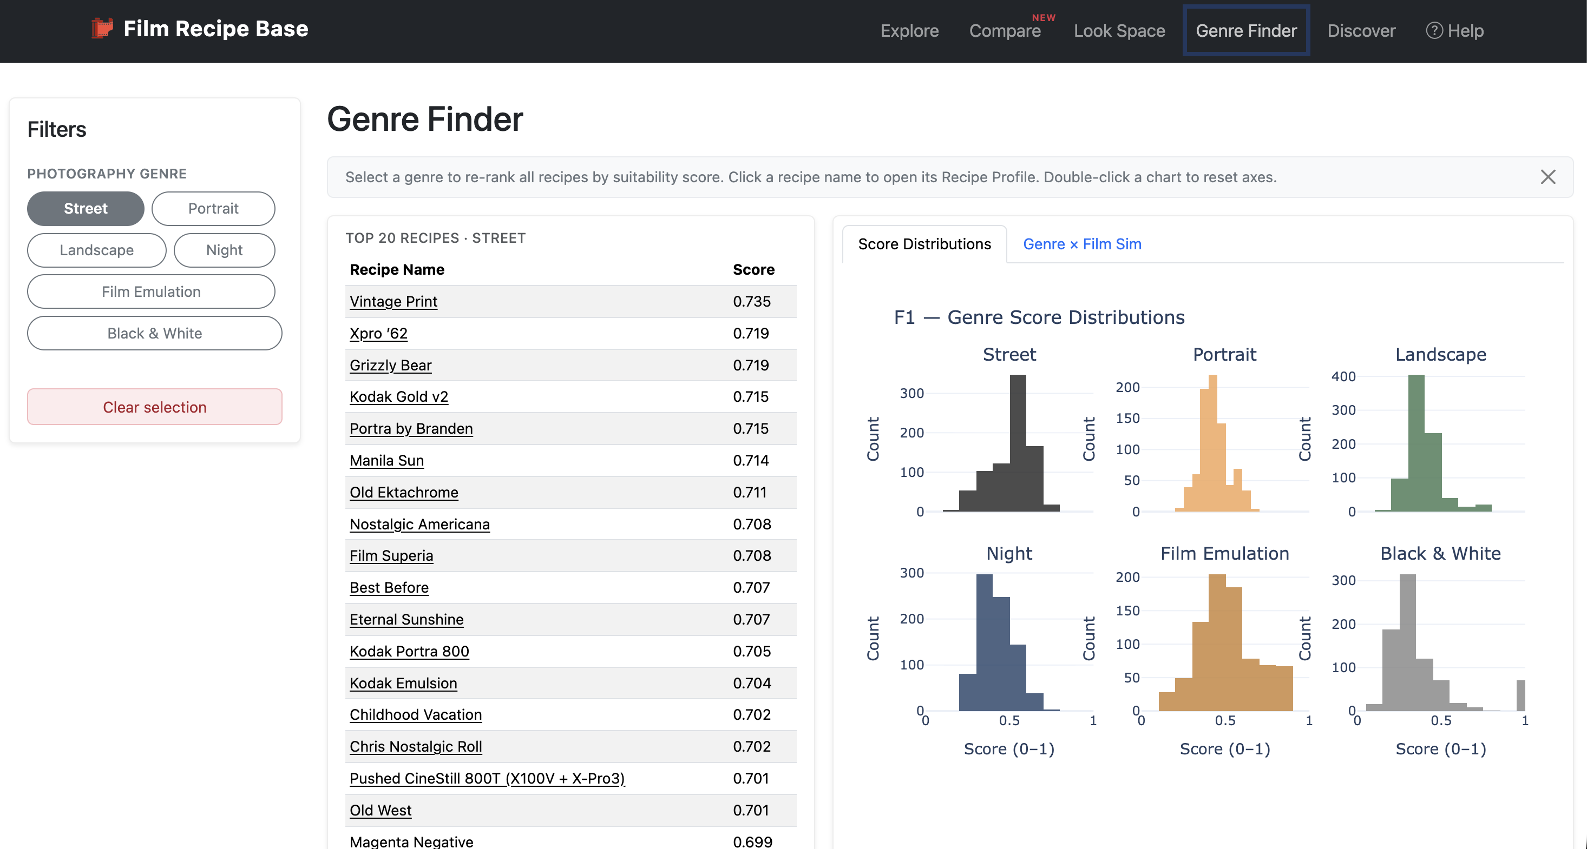The width and height of the screenshot is (1587, 849).
Task: Open the Childhood Vacation recipe
Action: click(415, 715)
